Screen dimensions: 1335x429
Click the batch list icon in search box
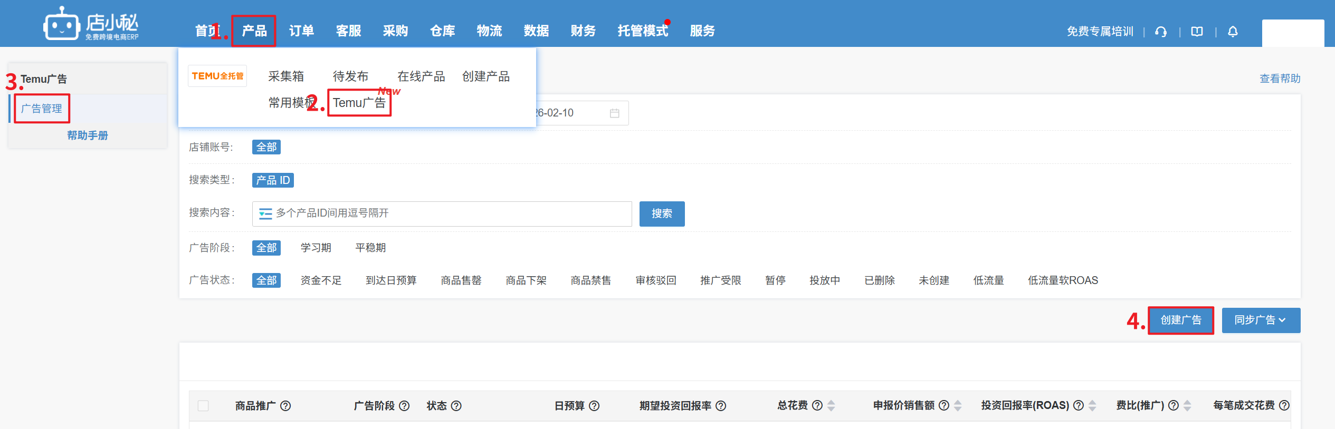pos(265,213)
